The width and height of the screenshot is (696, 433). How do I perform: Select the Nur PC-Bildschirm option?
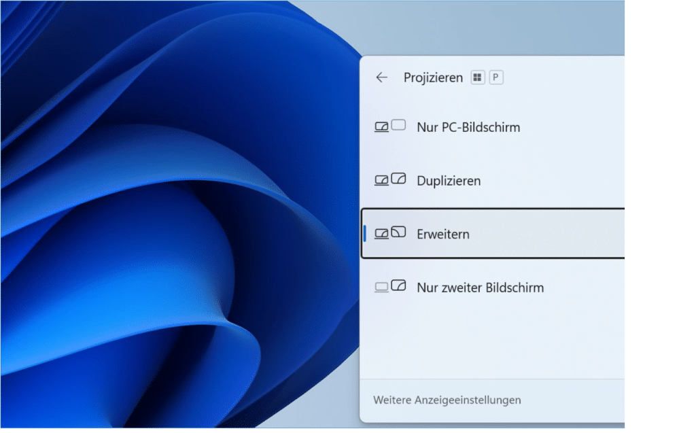pyautogui.click(x=493, y=127)
